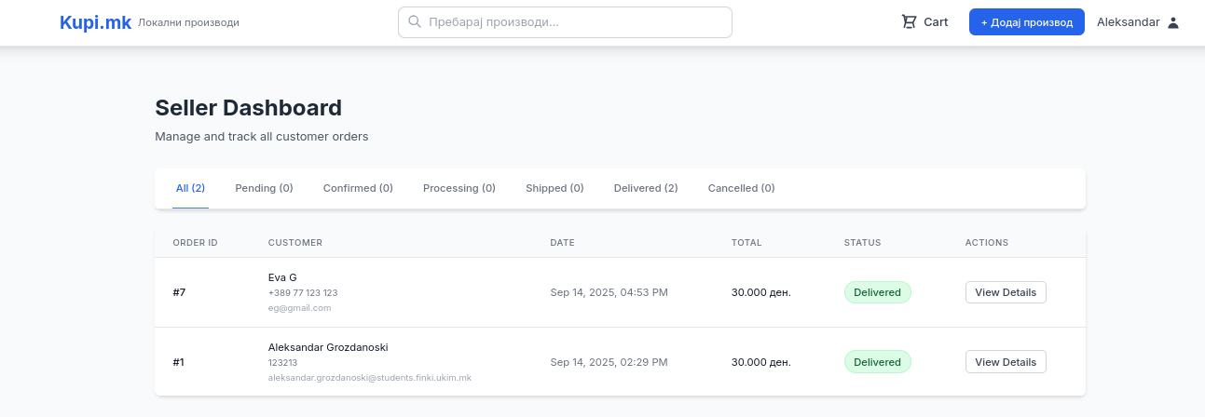Open the Processing (0) tab
The width and height of the screenshot is (1205, 417).
point(459,188)
